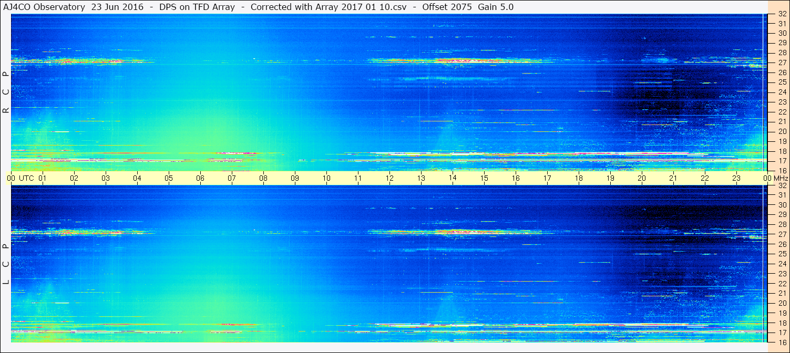Click the 21 MHz label on LCP scale
790x353 pixels.
click(x=782, y=293)
